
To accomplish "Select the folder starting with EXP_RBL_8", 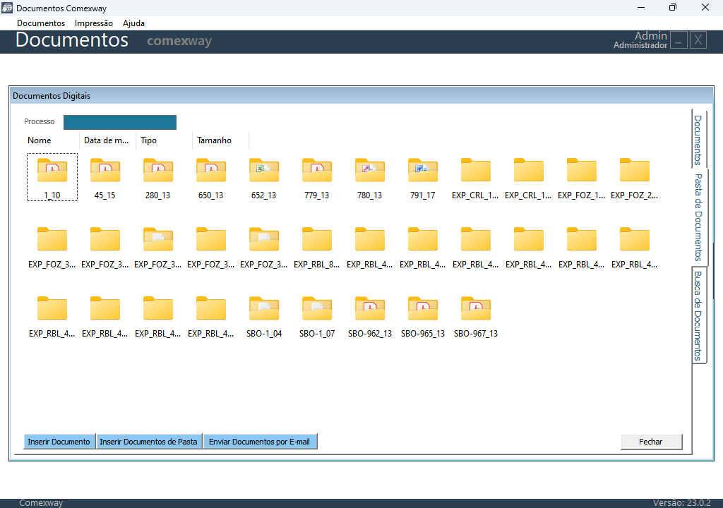I will tap(317, 247).
